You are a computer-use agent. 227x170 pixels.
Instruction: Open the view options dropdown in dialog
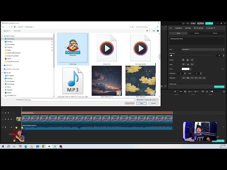[x=150, y=31]
